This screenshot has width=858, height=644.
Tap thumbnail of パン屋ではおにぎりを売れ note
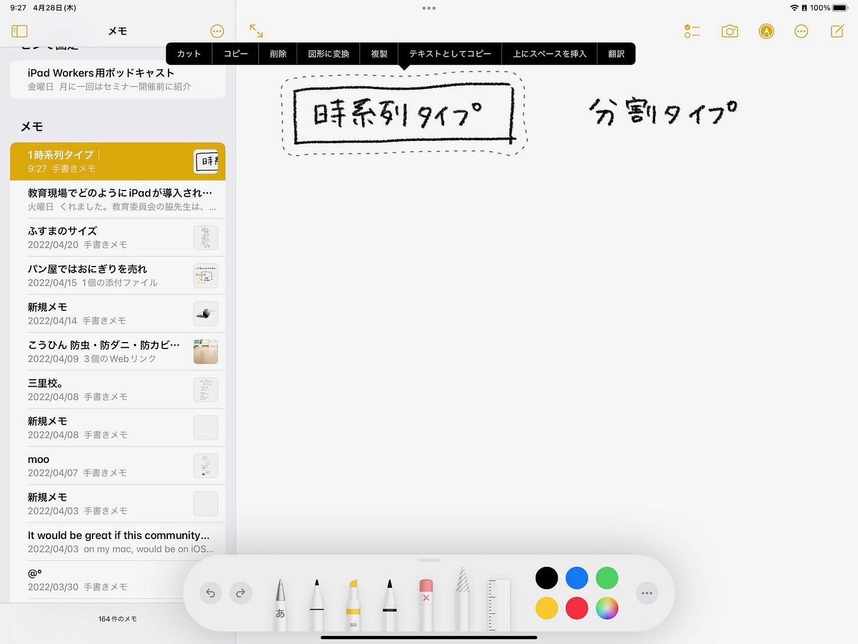pos(206,275)
